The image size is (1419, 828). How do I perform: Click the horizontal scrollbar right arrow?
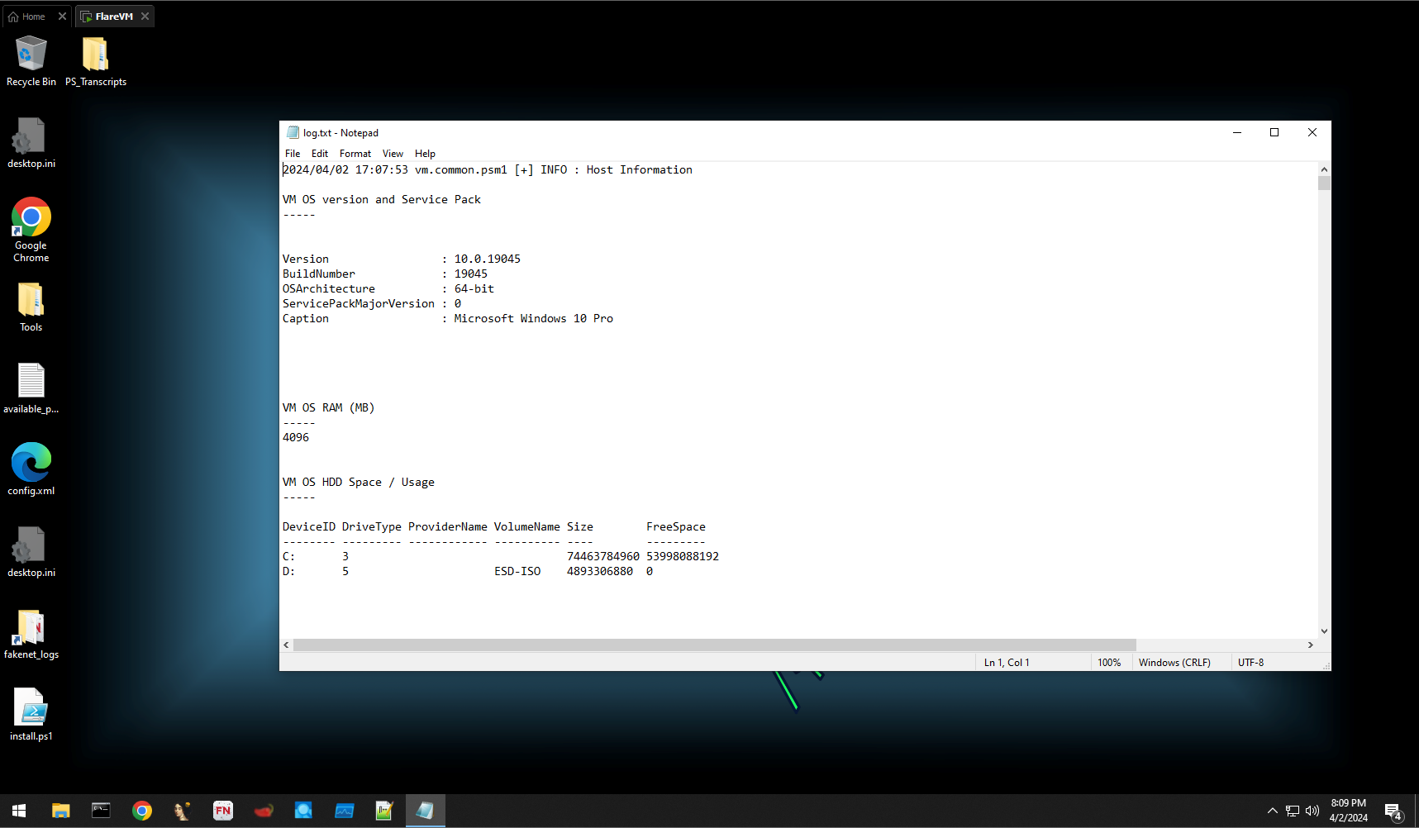[1310, 645]
